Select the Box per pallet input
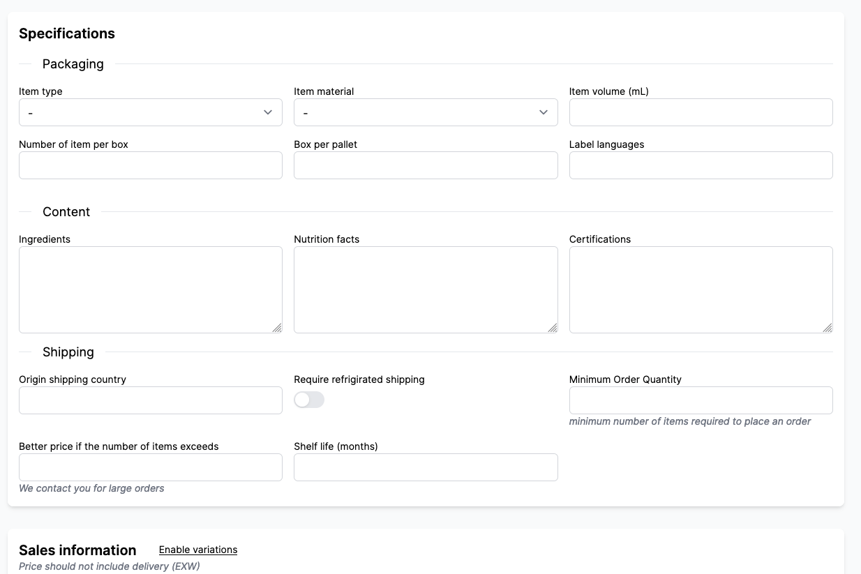861x574 pixels. (426, 165)
